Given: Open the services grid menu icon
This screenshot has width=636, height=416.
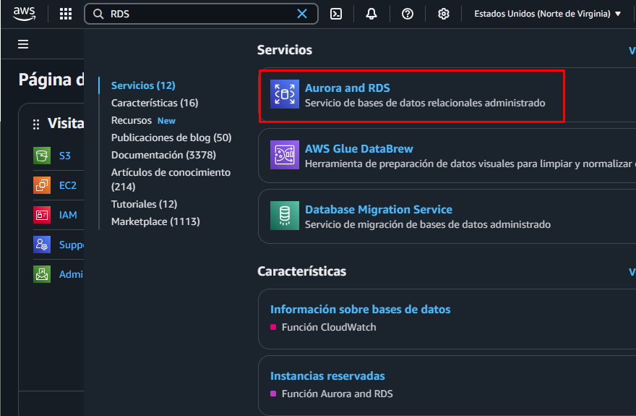Looking at the screenshot, I should tap(66, 14).
